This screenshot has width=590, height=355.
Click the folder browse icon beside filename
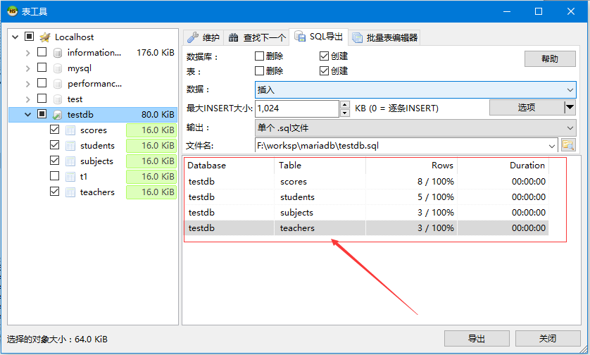[568, 146]
